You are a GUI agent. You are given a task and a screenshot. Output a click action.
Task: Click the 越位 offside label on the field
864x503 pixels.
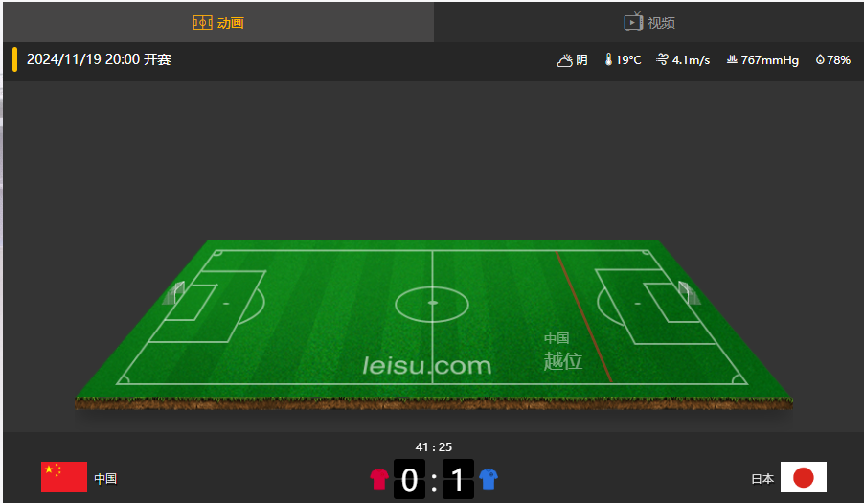(x=562, y=361)
